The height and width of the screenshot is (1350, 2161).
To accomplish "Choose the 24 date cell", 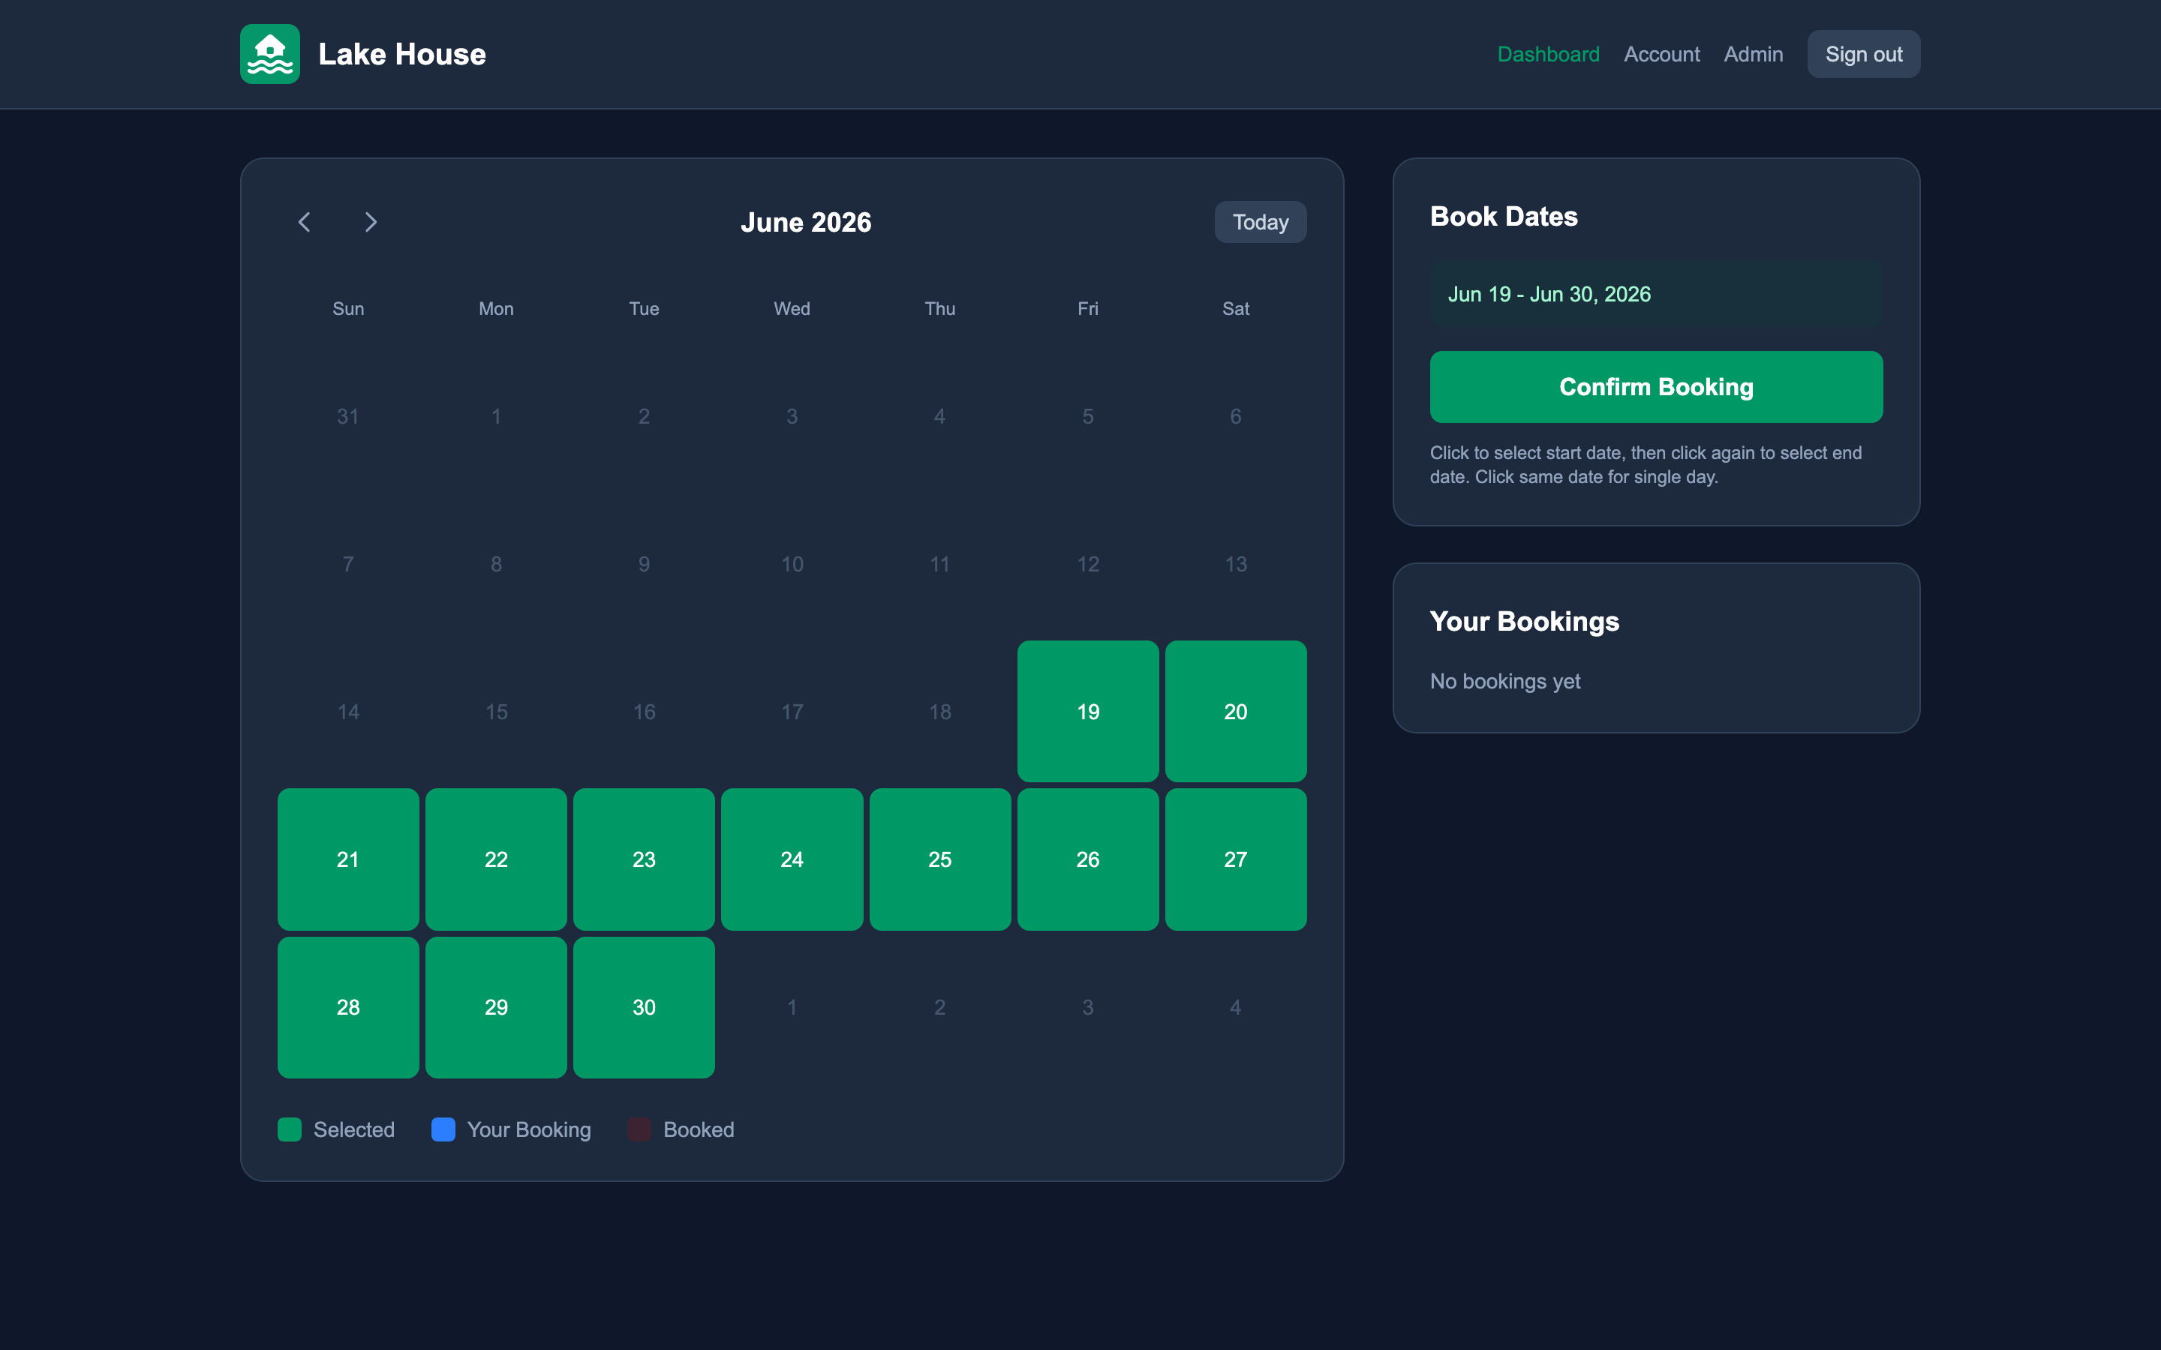I will tap(792, 859).
